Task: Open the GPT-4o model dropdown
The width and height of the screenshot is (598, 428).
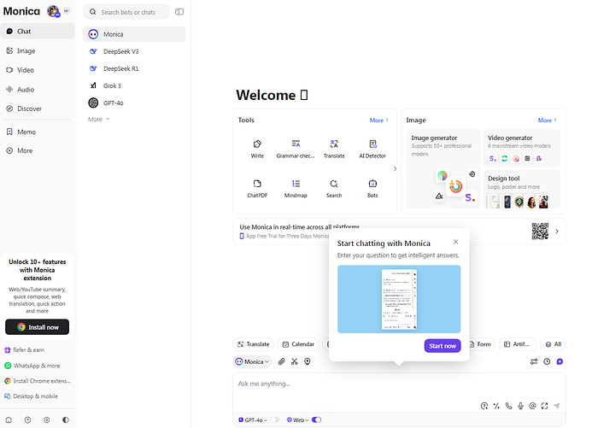Action: (253, 419)
